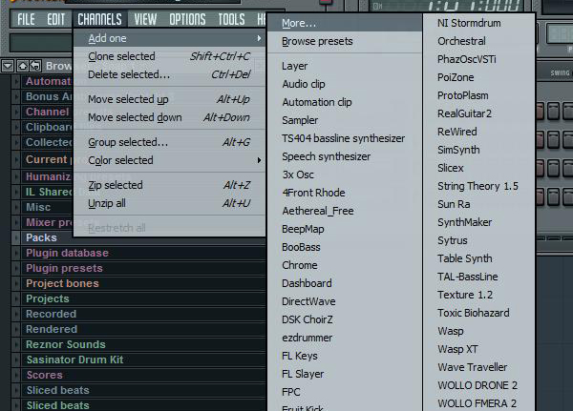This screenshot has width=573, height=411.
Task: Choose Group selected...
Action: (x=170, y=142)
